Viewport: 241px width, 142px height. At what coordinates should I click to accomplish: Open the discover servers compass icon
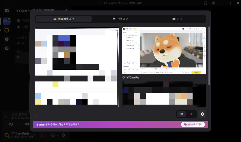pos(7,48)
